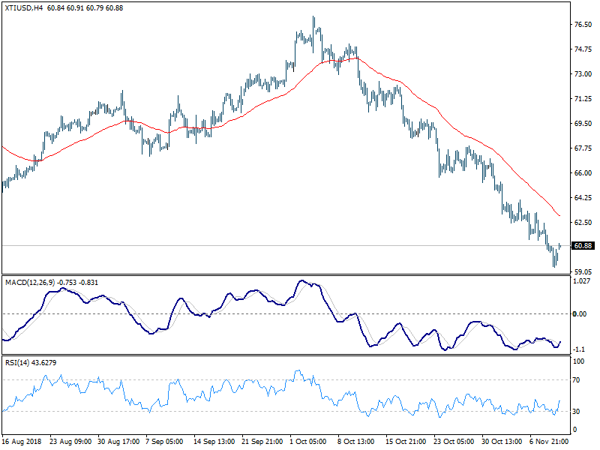Click the 23 Oct 05:00 time label
This screenshot has height=450, width=600.
[x=454, y=442]
